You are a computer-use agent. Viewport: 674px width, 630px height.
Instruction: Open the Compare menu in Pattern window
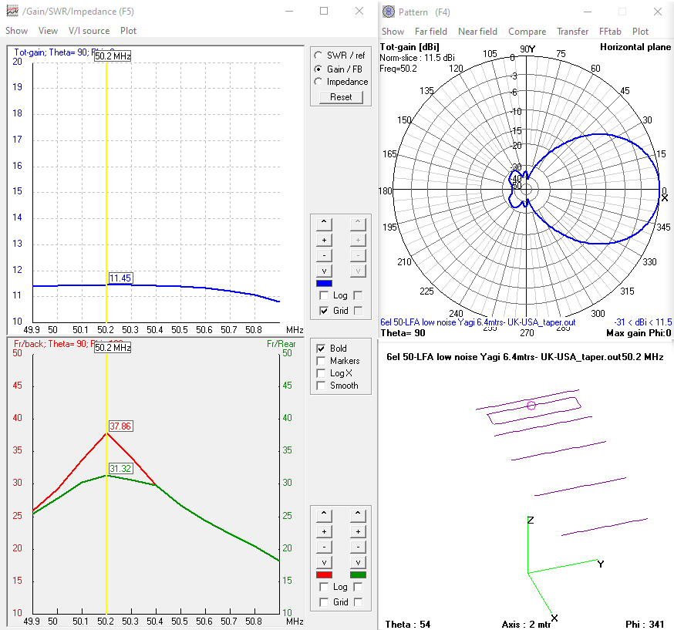(x=527, y=32)
